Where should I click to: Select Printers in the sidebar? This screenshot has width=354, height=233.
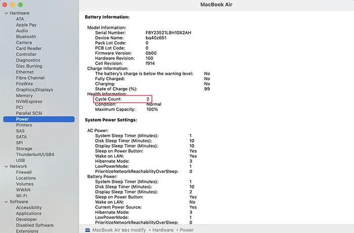point(24,125)
